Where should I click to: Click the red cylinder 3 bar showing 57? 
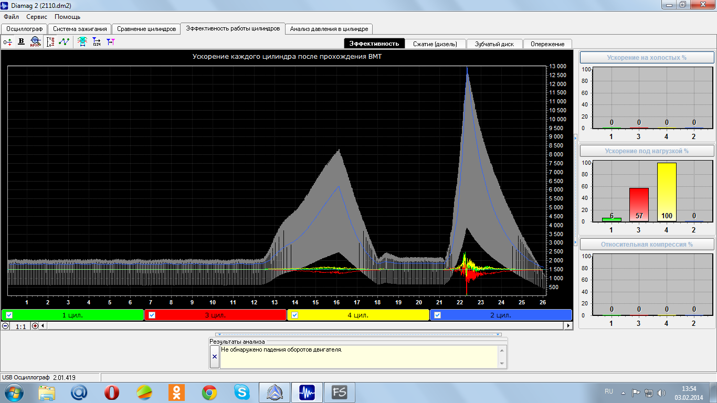coord(639,205)
